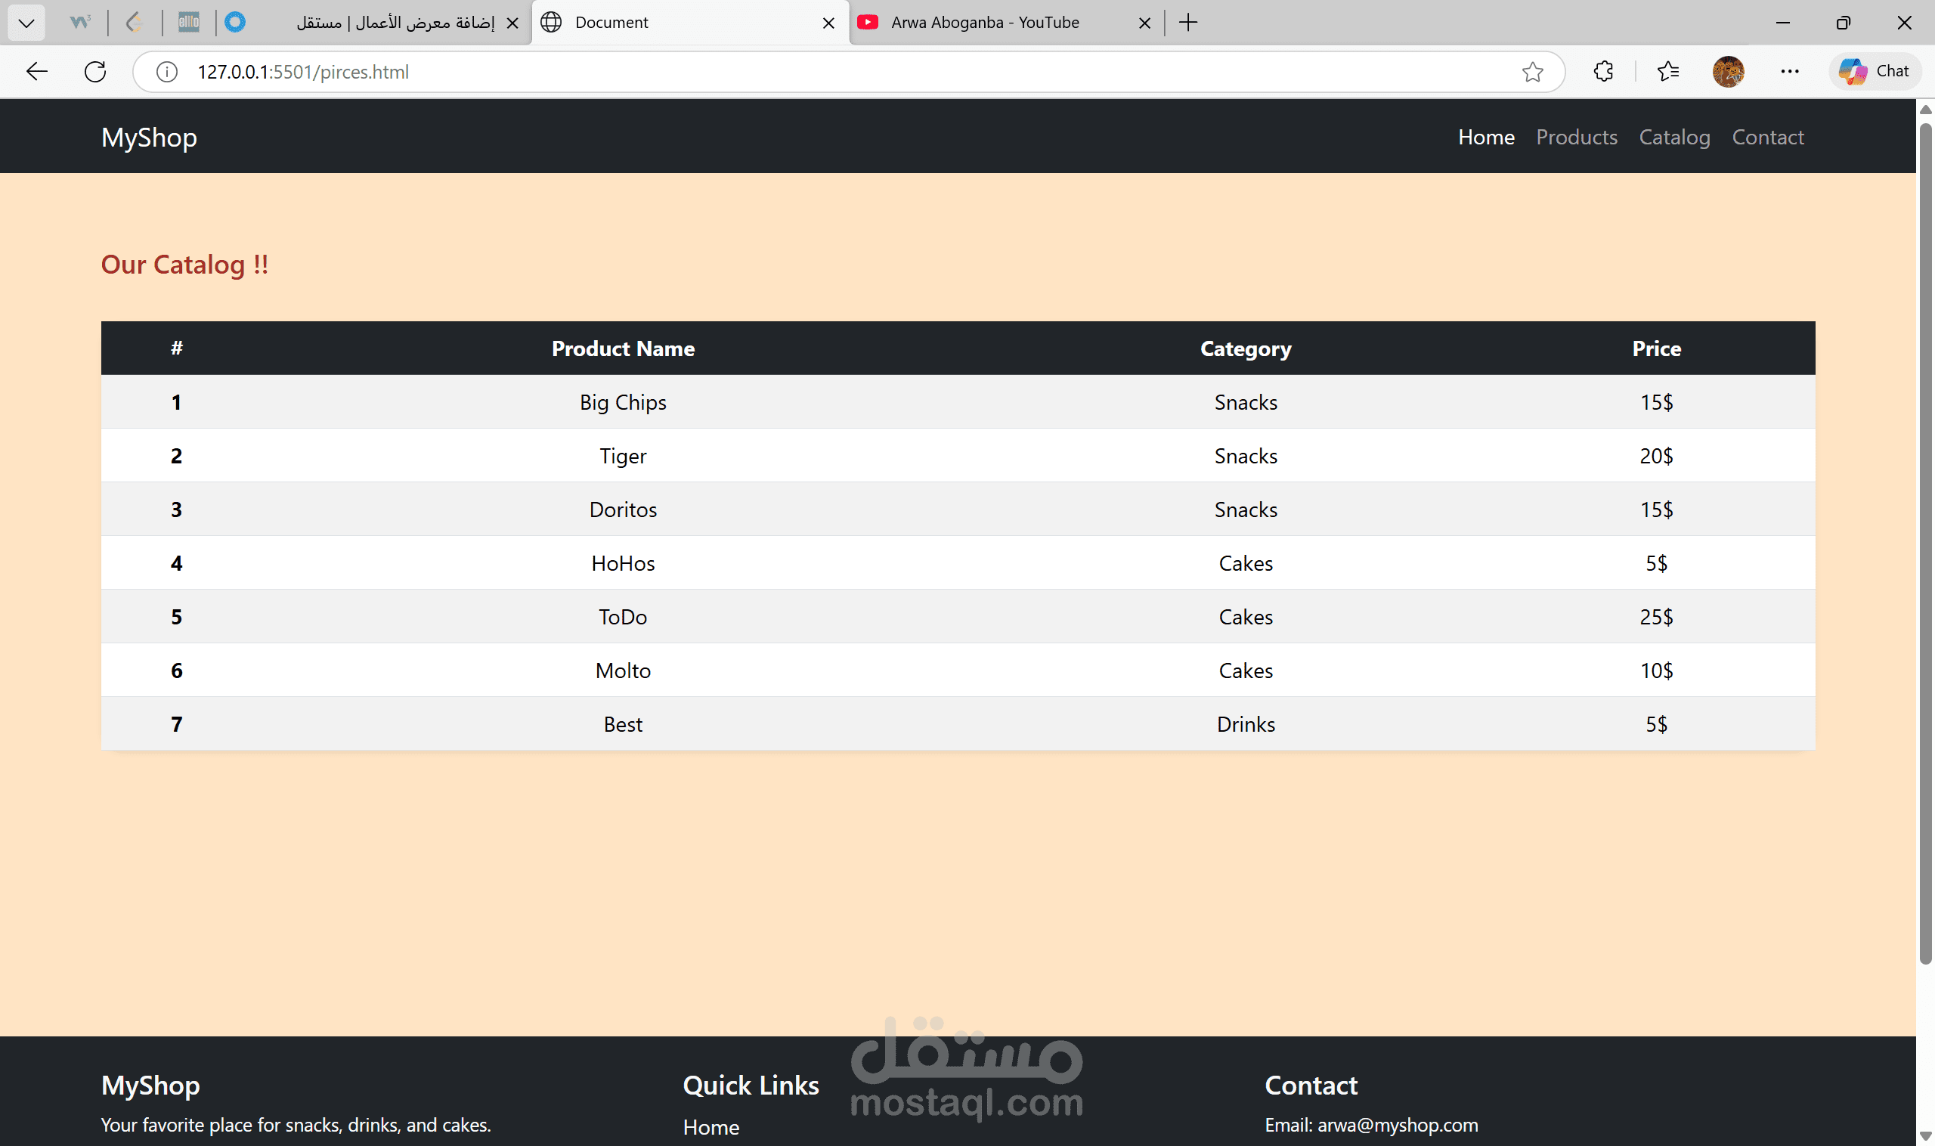This screenshot has height=1146, width=1935.
Task: Click the browser back arrow
Action: (x=36, y=72)
